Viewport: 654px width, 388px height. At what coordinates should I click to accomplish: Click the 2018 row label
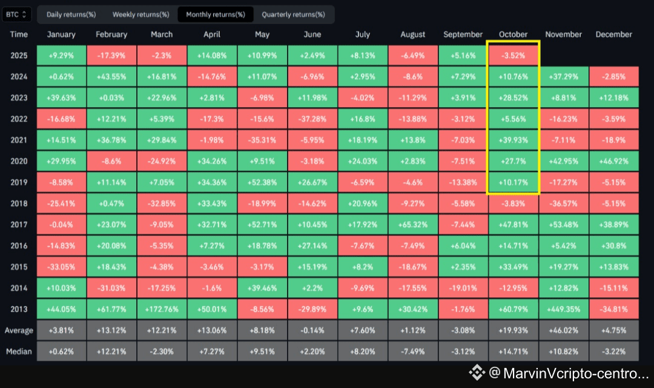(x=19, y=204)
